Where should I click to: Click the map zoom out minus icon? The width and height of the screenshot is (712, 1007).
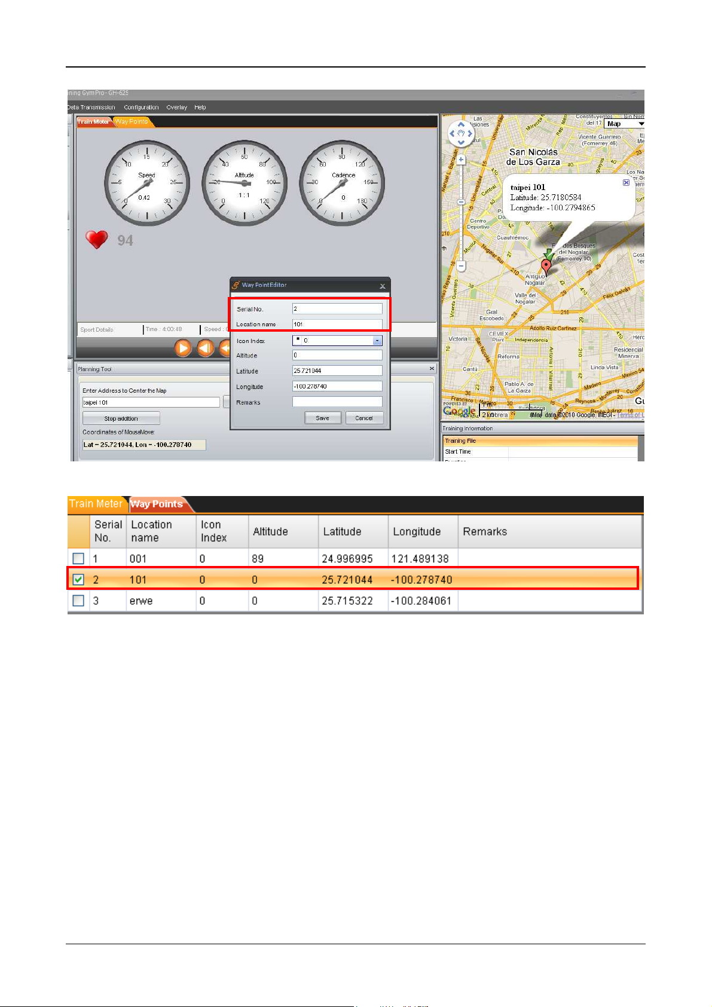(x=461, y=266)
